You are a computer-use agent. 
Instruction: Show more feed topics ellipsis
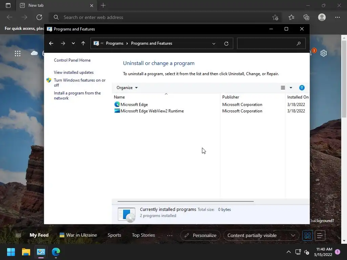click(170, 236)
